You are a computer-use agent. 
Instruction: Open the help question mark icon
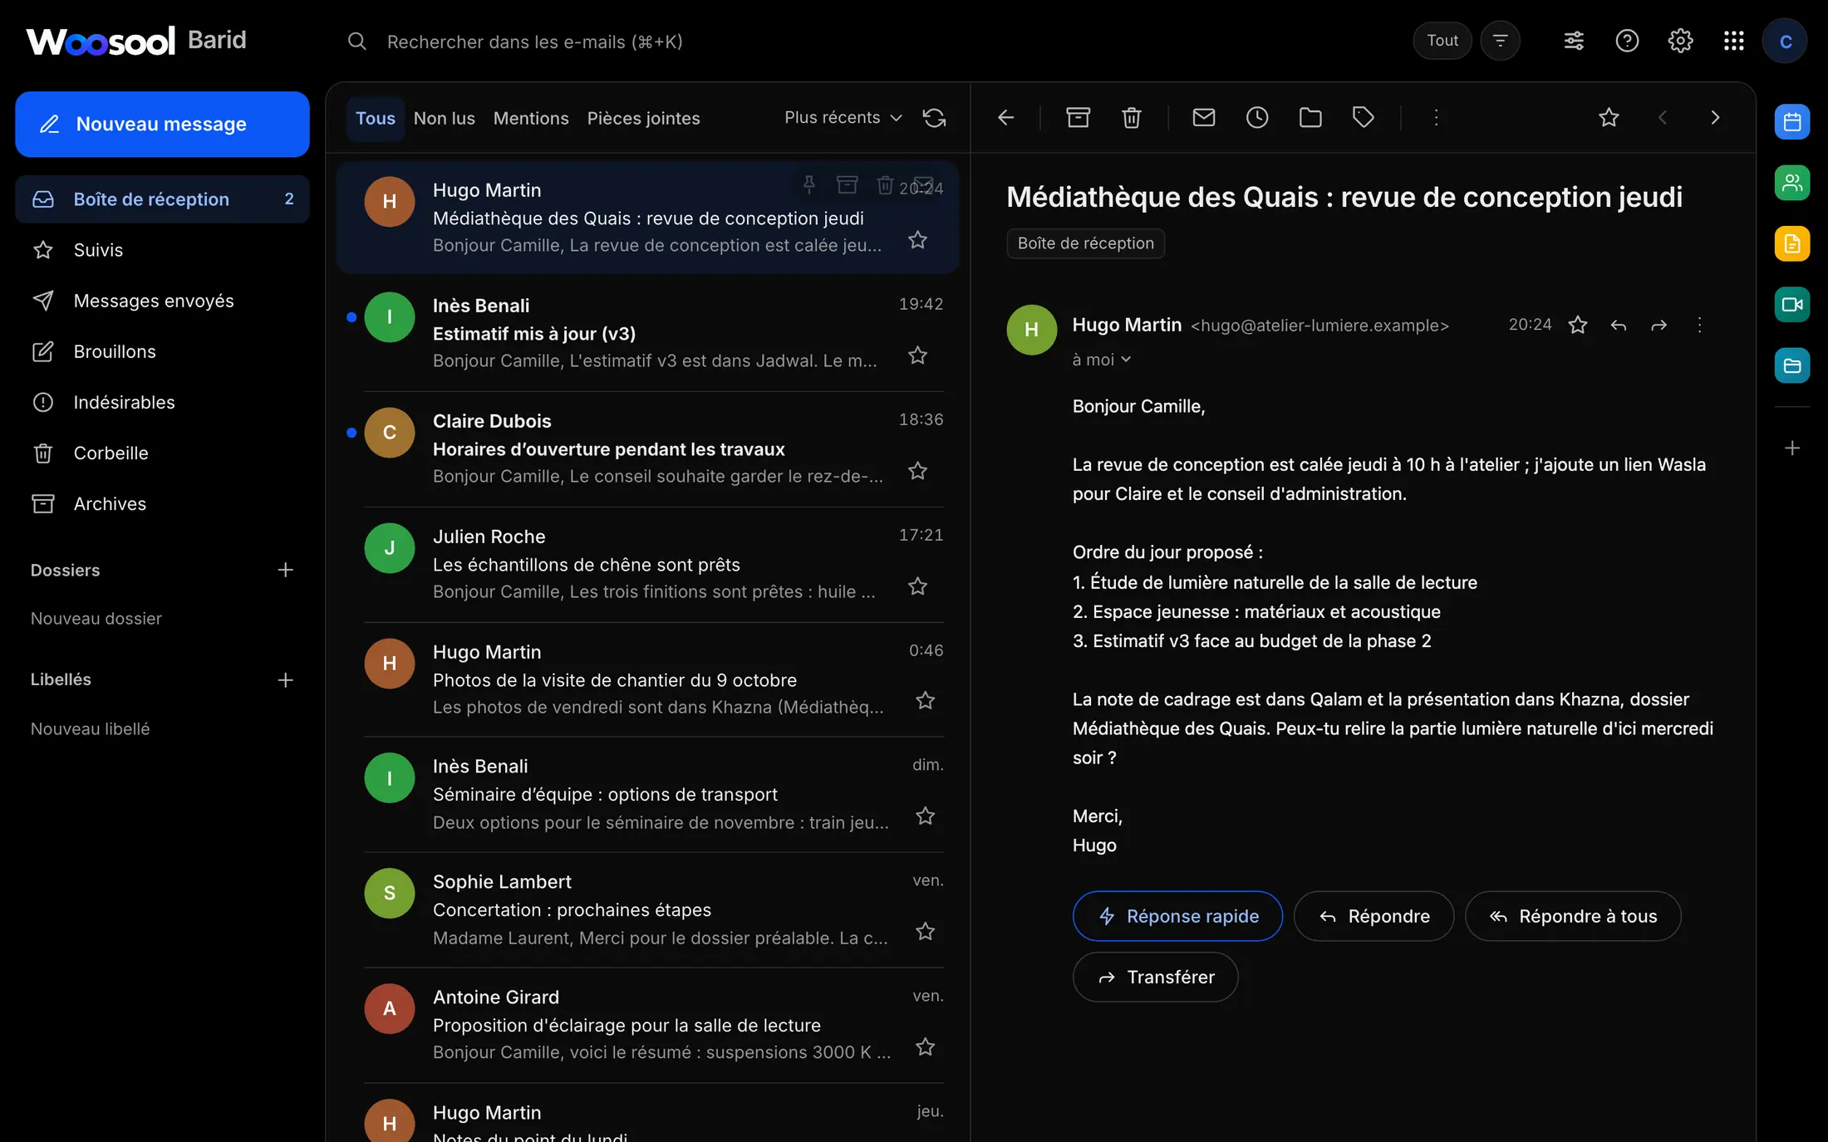click(x=1626, y=41)
